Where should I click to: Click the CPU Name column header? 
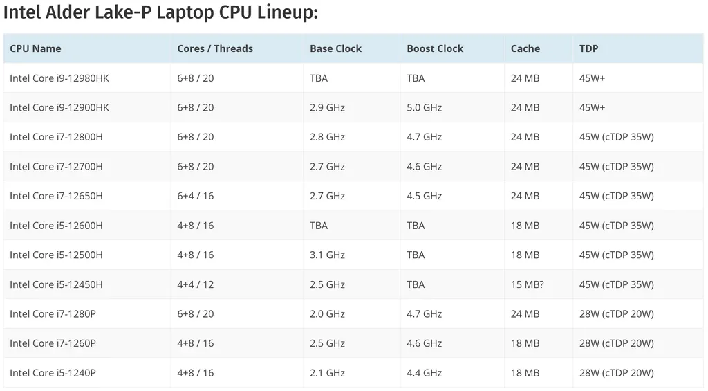coord(35,48)
